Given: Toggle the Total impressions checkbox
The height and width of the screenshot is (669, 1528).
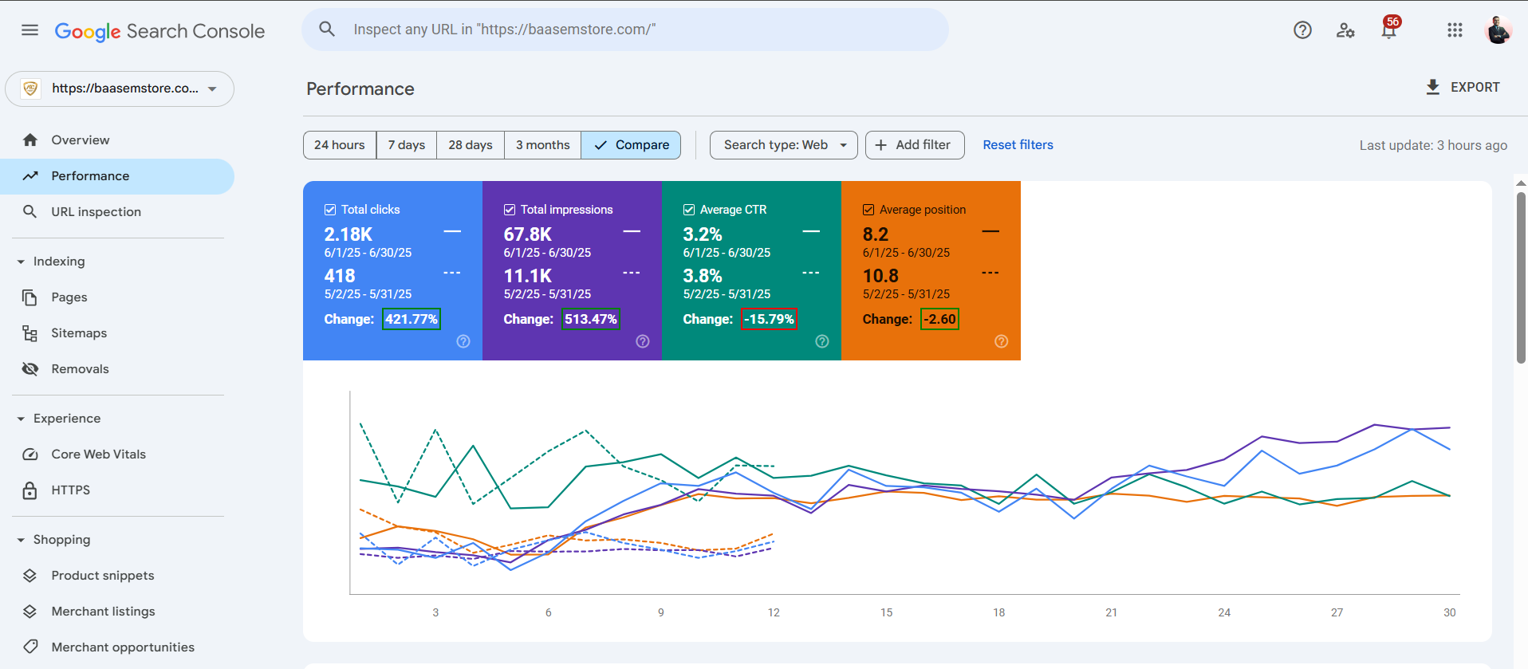Looking at the screenshot, I should coord(510,210).
